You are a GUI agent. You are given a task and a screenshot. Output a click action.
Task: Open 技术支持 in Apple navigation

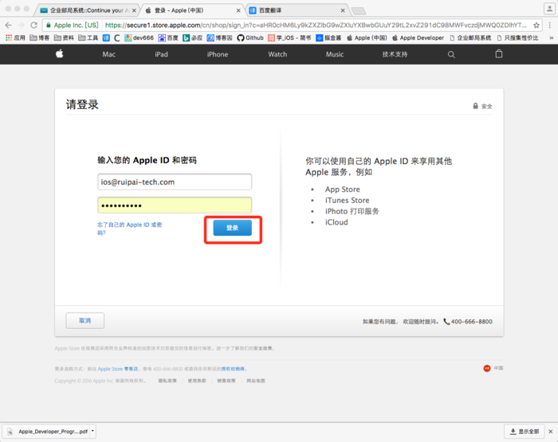tap(395, 54)
